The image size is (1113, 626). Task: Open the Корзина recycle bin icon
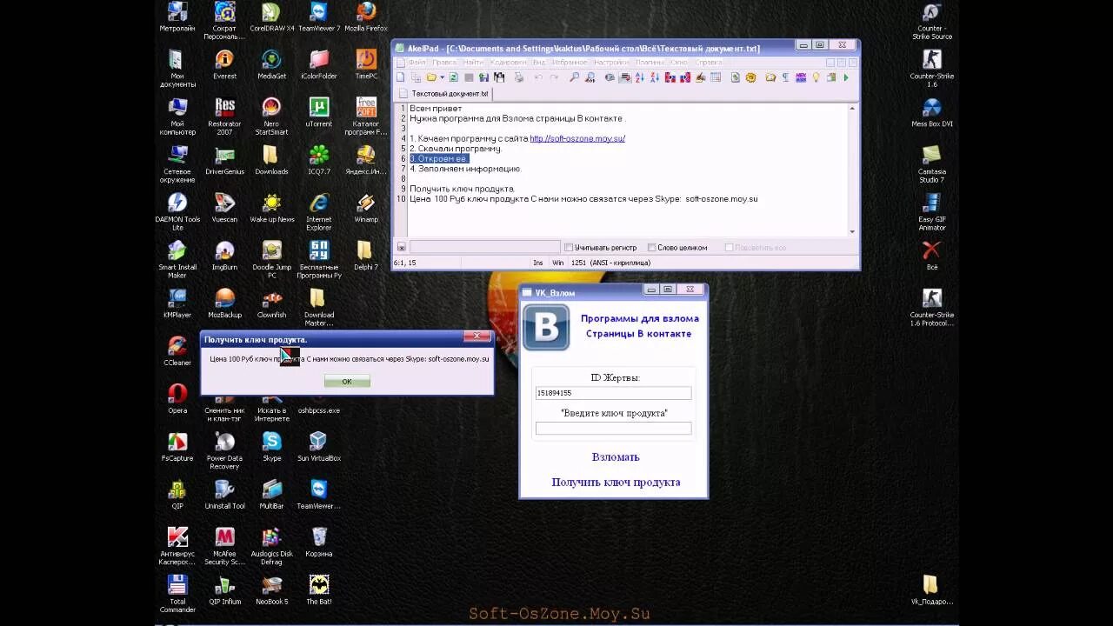click(319, 542)
